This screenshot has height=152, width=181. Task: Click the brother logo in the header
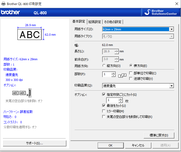click(10, 12)
